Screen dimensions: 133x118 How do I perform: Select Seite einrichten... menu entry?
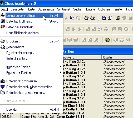coord(31,58)
